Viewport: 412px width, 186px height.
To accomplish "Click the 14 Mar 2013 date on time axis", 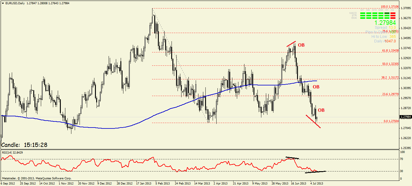I will pos(202,184).
